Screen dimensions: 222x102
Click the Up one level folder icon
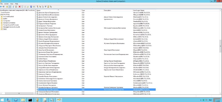pyautogui.click(x=7, y=7)
